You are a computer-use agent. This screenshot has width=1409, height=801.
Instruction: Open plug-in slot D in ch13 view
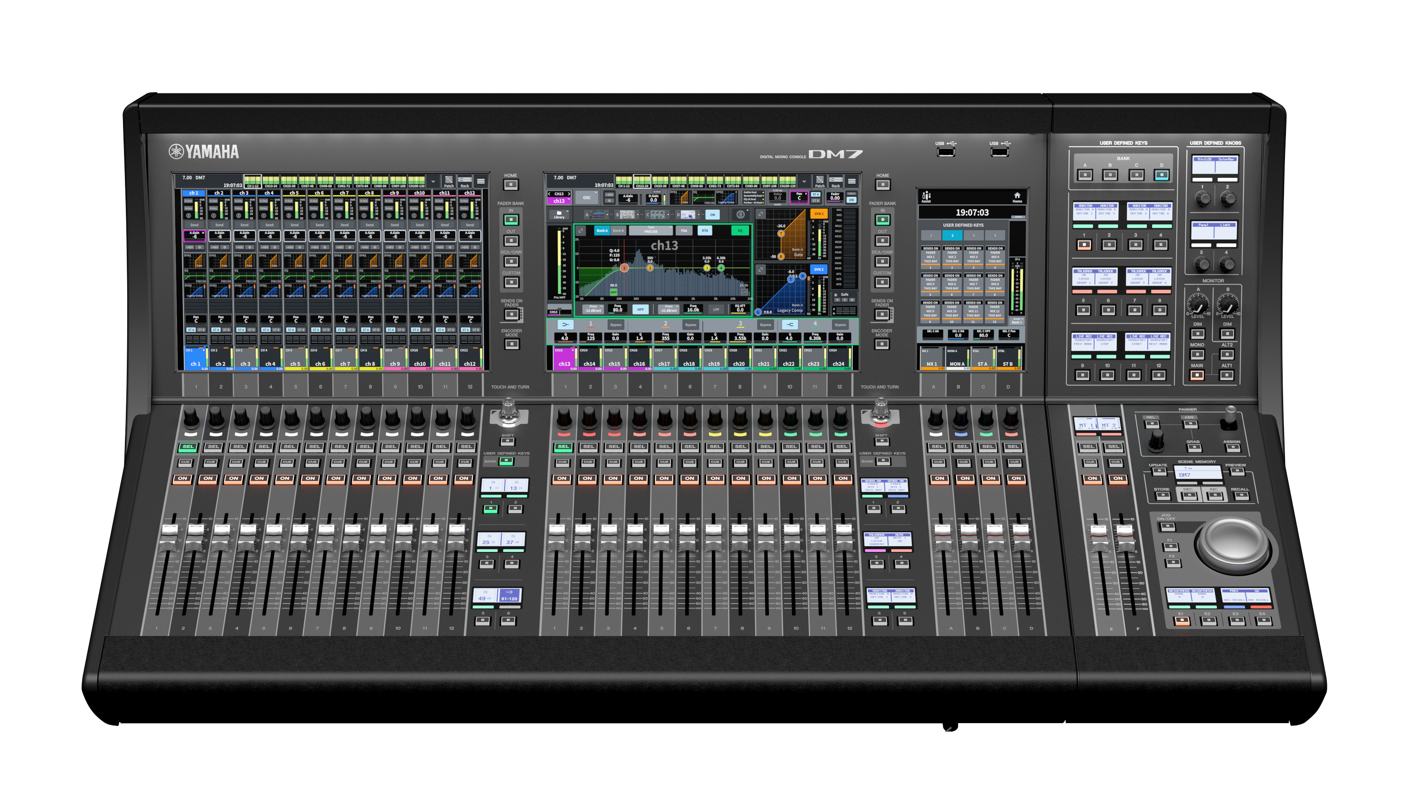pyautogui.click(x=687, y=214)
